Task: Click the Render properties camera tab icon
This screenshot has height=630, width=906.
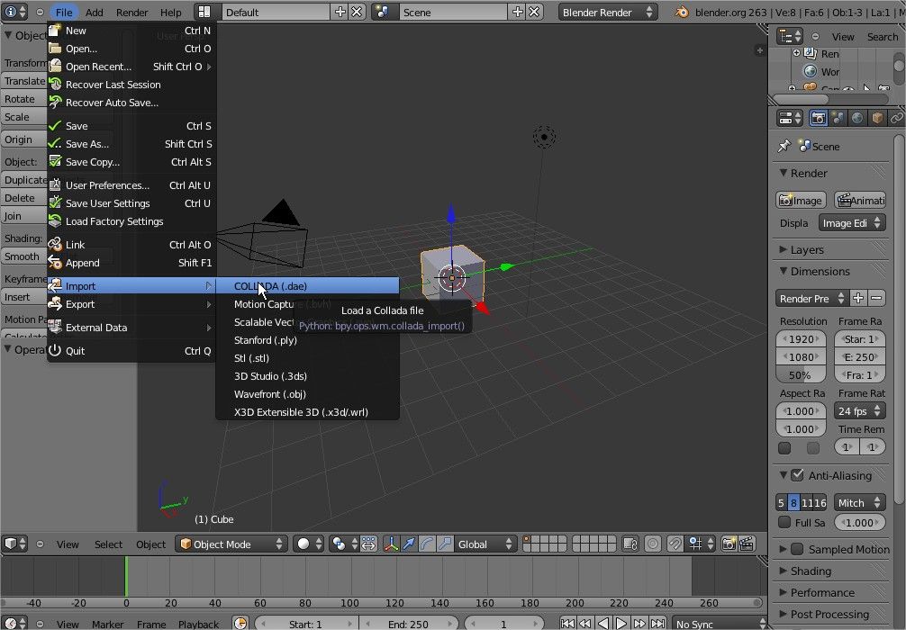Action: point(818,119)
